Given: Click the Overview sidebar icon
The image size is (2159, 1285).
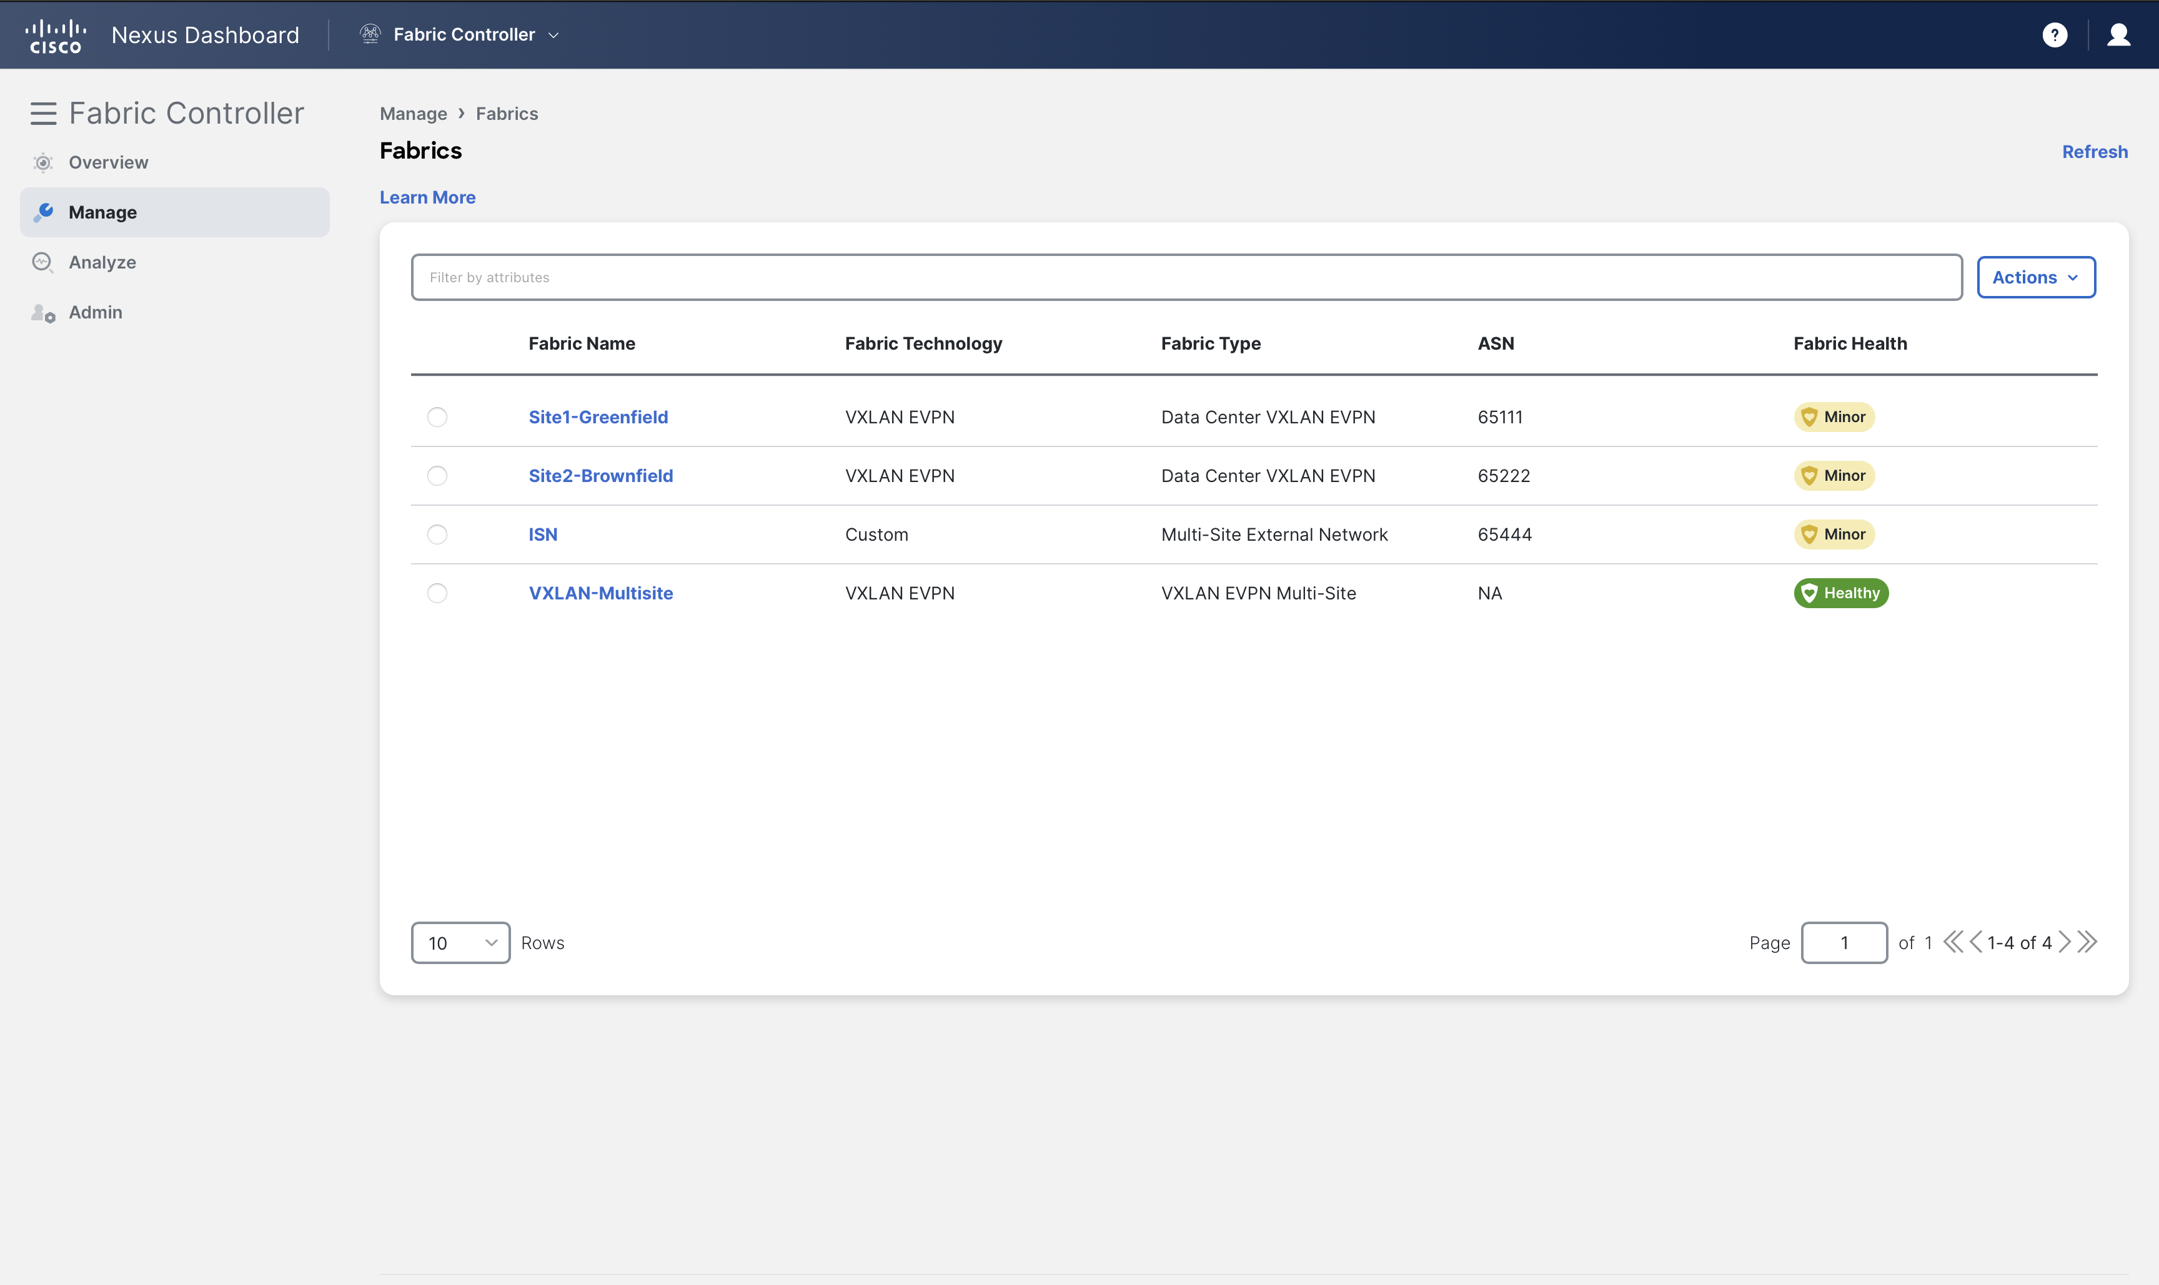Looking at the screenshot, I should point(43,163).
